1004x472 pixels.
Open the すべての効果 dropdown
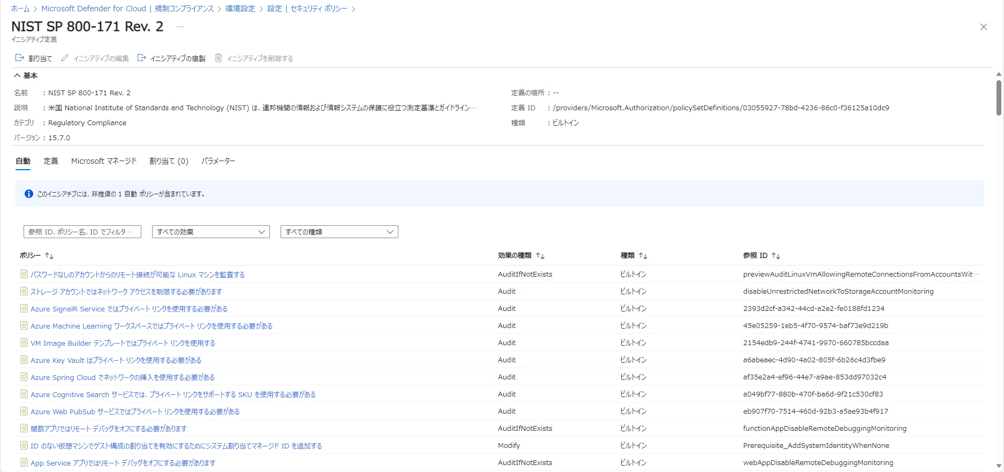pos(211,232)
